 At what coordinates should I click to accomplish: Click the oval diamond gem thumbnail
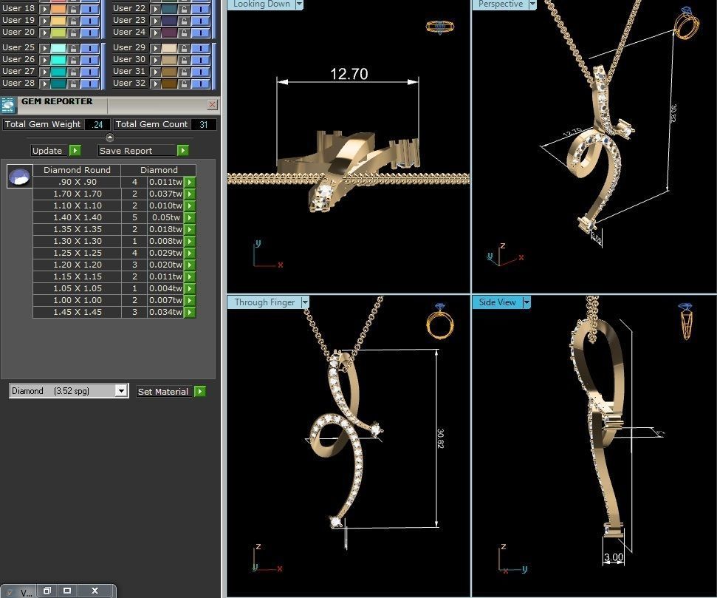(20, 176)
